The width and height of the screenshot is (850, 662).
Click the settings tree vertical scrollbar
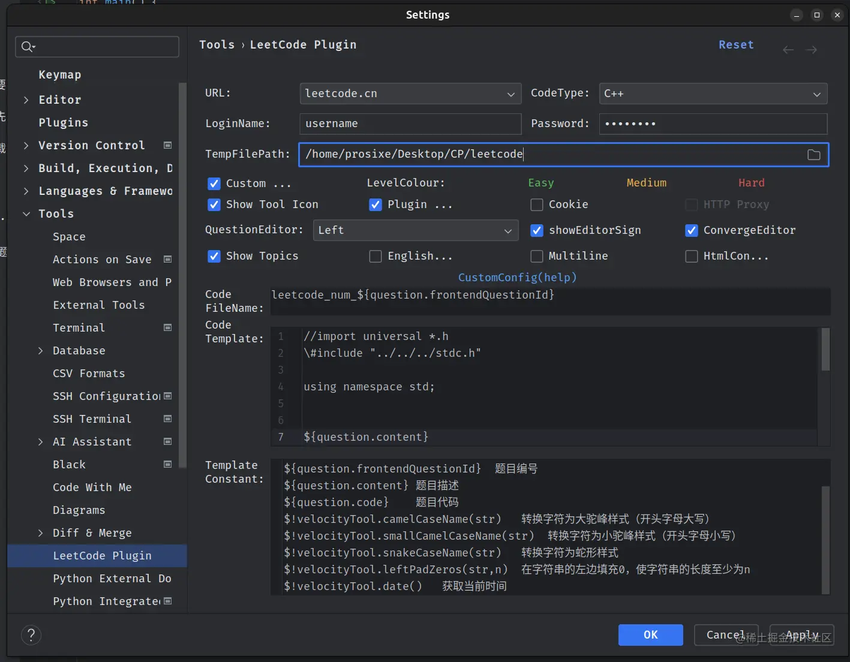pyautogui.click(x=182, y=276)
